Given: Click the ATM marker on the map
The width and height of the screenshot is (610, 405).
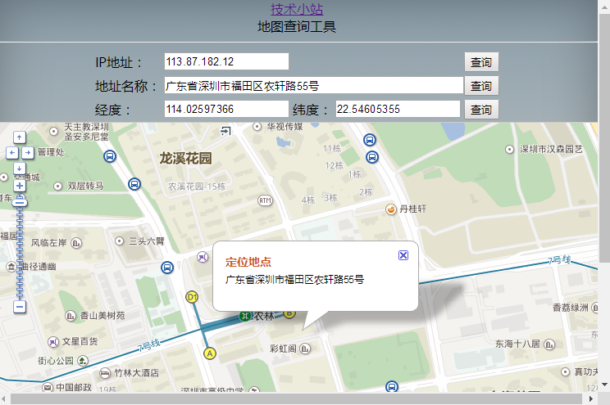Looking at the screenshot, I should pyautogui.click(x=265, y=200).
